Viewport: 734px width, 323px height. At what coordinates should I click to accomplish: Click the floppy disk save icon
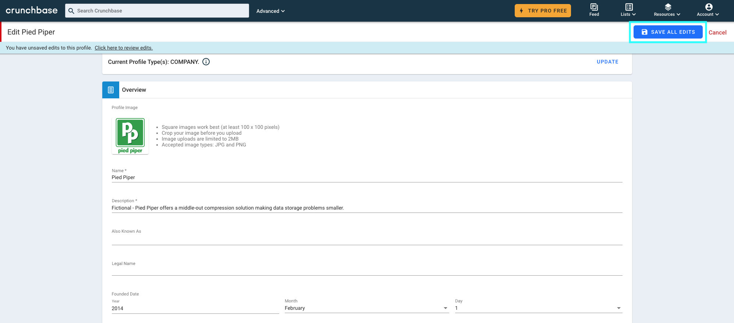coord(645,32)
